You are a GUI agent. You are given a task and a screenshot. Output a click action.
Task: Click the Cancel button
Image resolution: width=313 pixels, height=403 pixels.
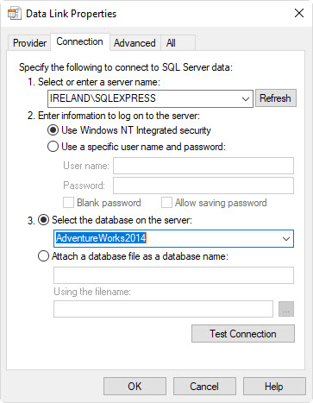(204, 387)
